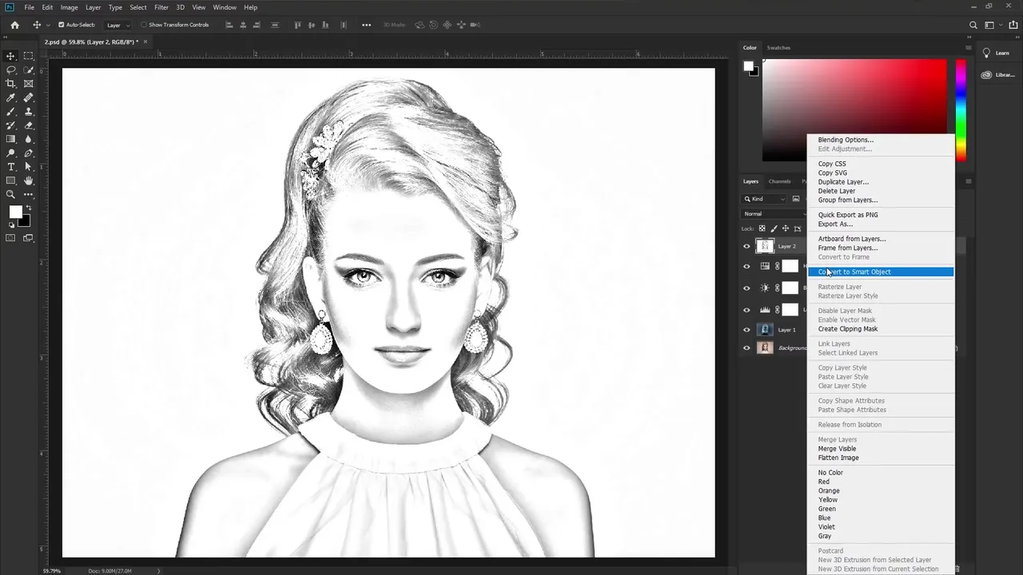
Task: Choose Convert to Smart Object
Action: 881,272
